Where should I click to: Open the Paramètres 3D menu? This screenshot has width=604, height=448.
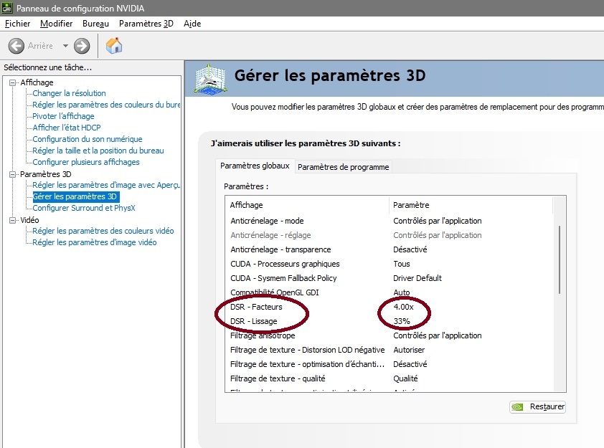146,24
